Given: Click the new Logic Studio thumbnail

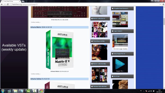Looking at the screenshot, I should pyautogui.click(x=120, y=42).
